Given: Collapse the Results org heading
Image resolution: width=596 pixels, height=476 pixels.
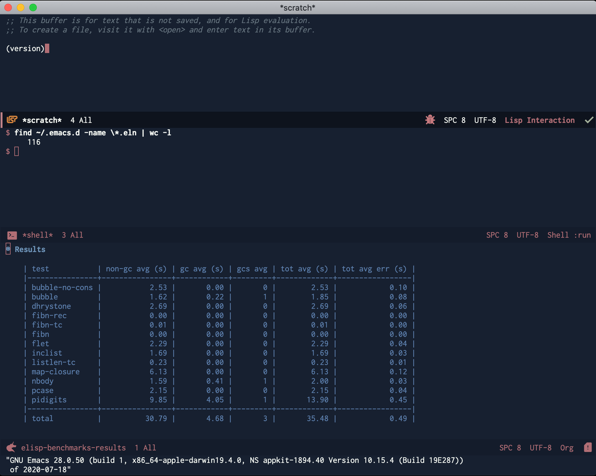Looking at the screenshot, I should coord(30,249).
